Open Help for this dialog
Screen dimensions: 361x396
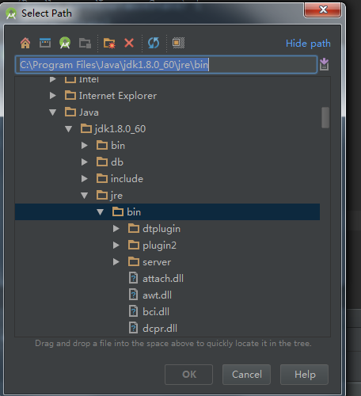pyautogui.click(x=305, y=375)
